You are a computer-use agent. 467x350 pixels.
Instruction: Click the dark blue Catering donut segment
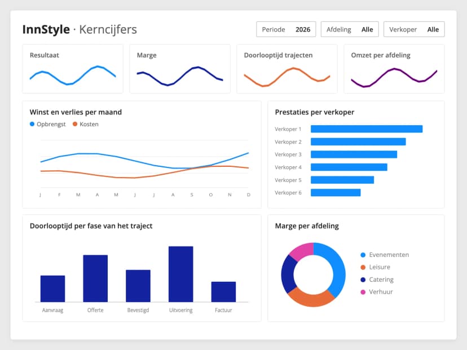click(x=288, y=274)
